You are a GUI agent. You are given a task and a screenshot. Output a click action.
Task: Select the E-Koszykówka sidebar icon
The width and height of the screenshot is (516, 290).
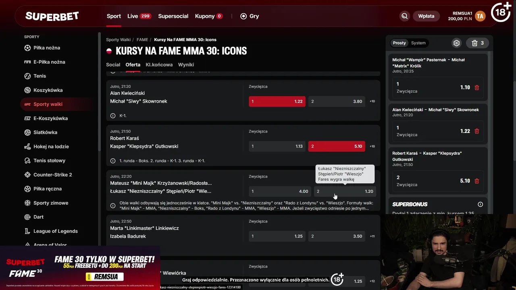coord(27,118)
